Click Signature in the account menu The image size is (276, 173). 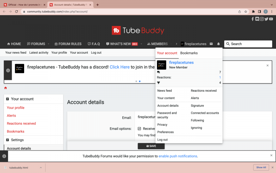197,106
